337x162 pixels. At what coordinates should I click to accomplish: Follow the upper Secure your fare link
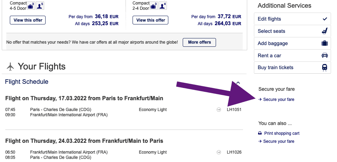(x=278, y=100)
